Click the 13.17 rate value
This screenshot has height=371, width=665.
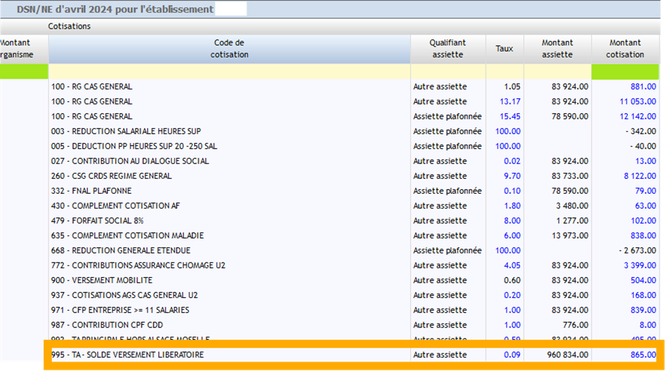[x=509, y=102]
